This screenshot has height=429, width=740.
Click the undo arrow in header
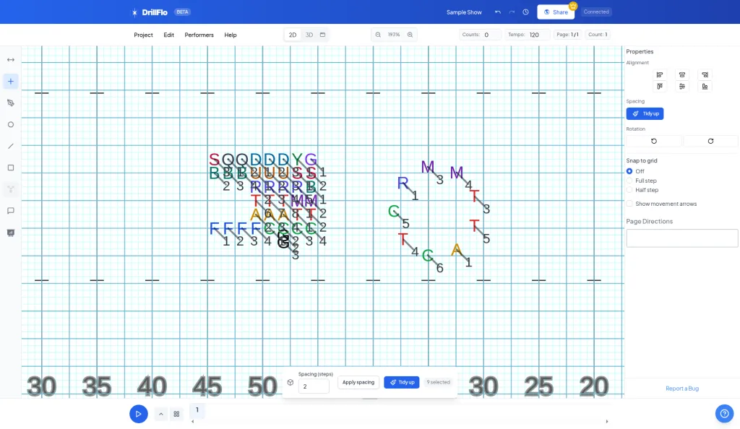click(497, 12)
